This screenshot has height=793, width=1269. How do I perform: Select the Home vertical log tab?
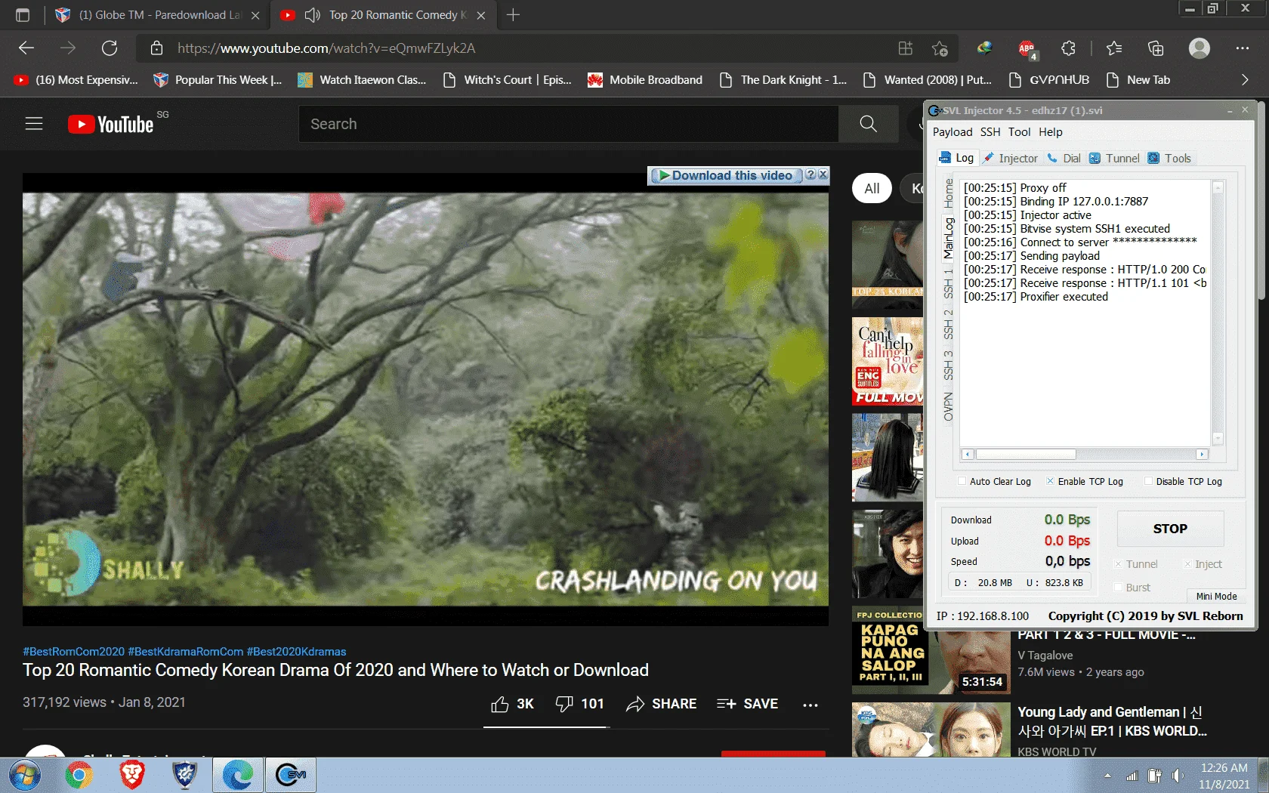[x=948, y=194]
